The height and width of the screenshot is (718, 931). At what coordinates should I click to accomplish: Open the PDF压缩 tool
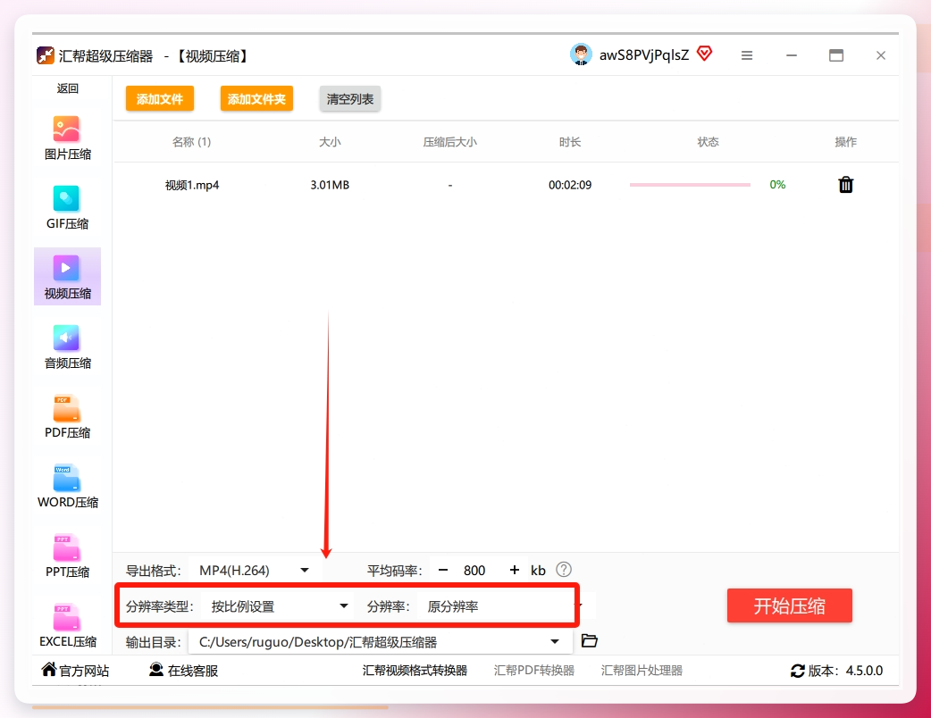[67, 416]
